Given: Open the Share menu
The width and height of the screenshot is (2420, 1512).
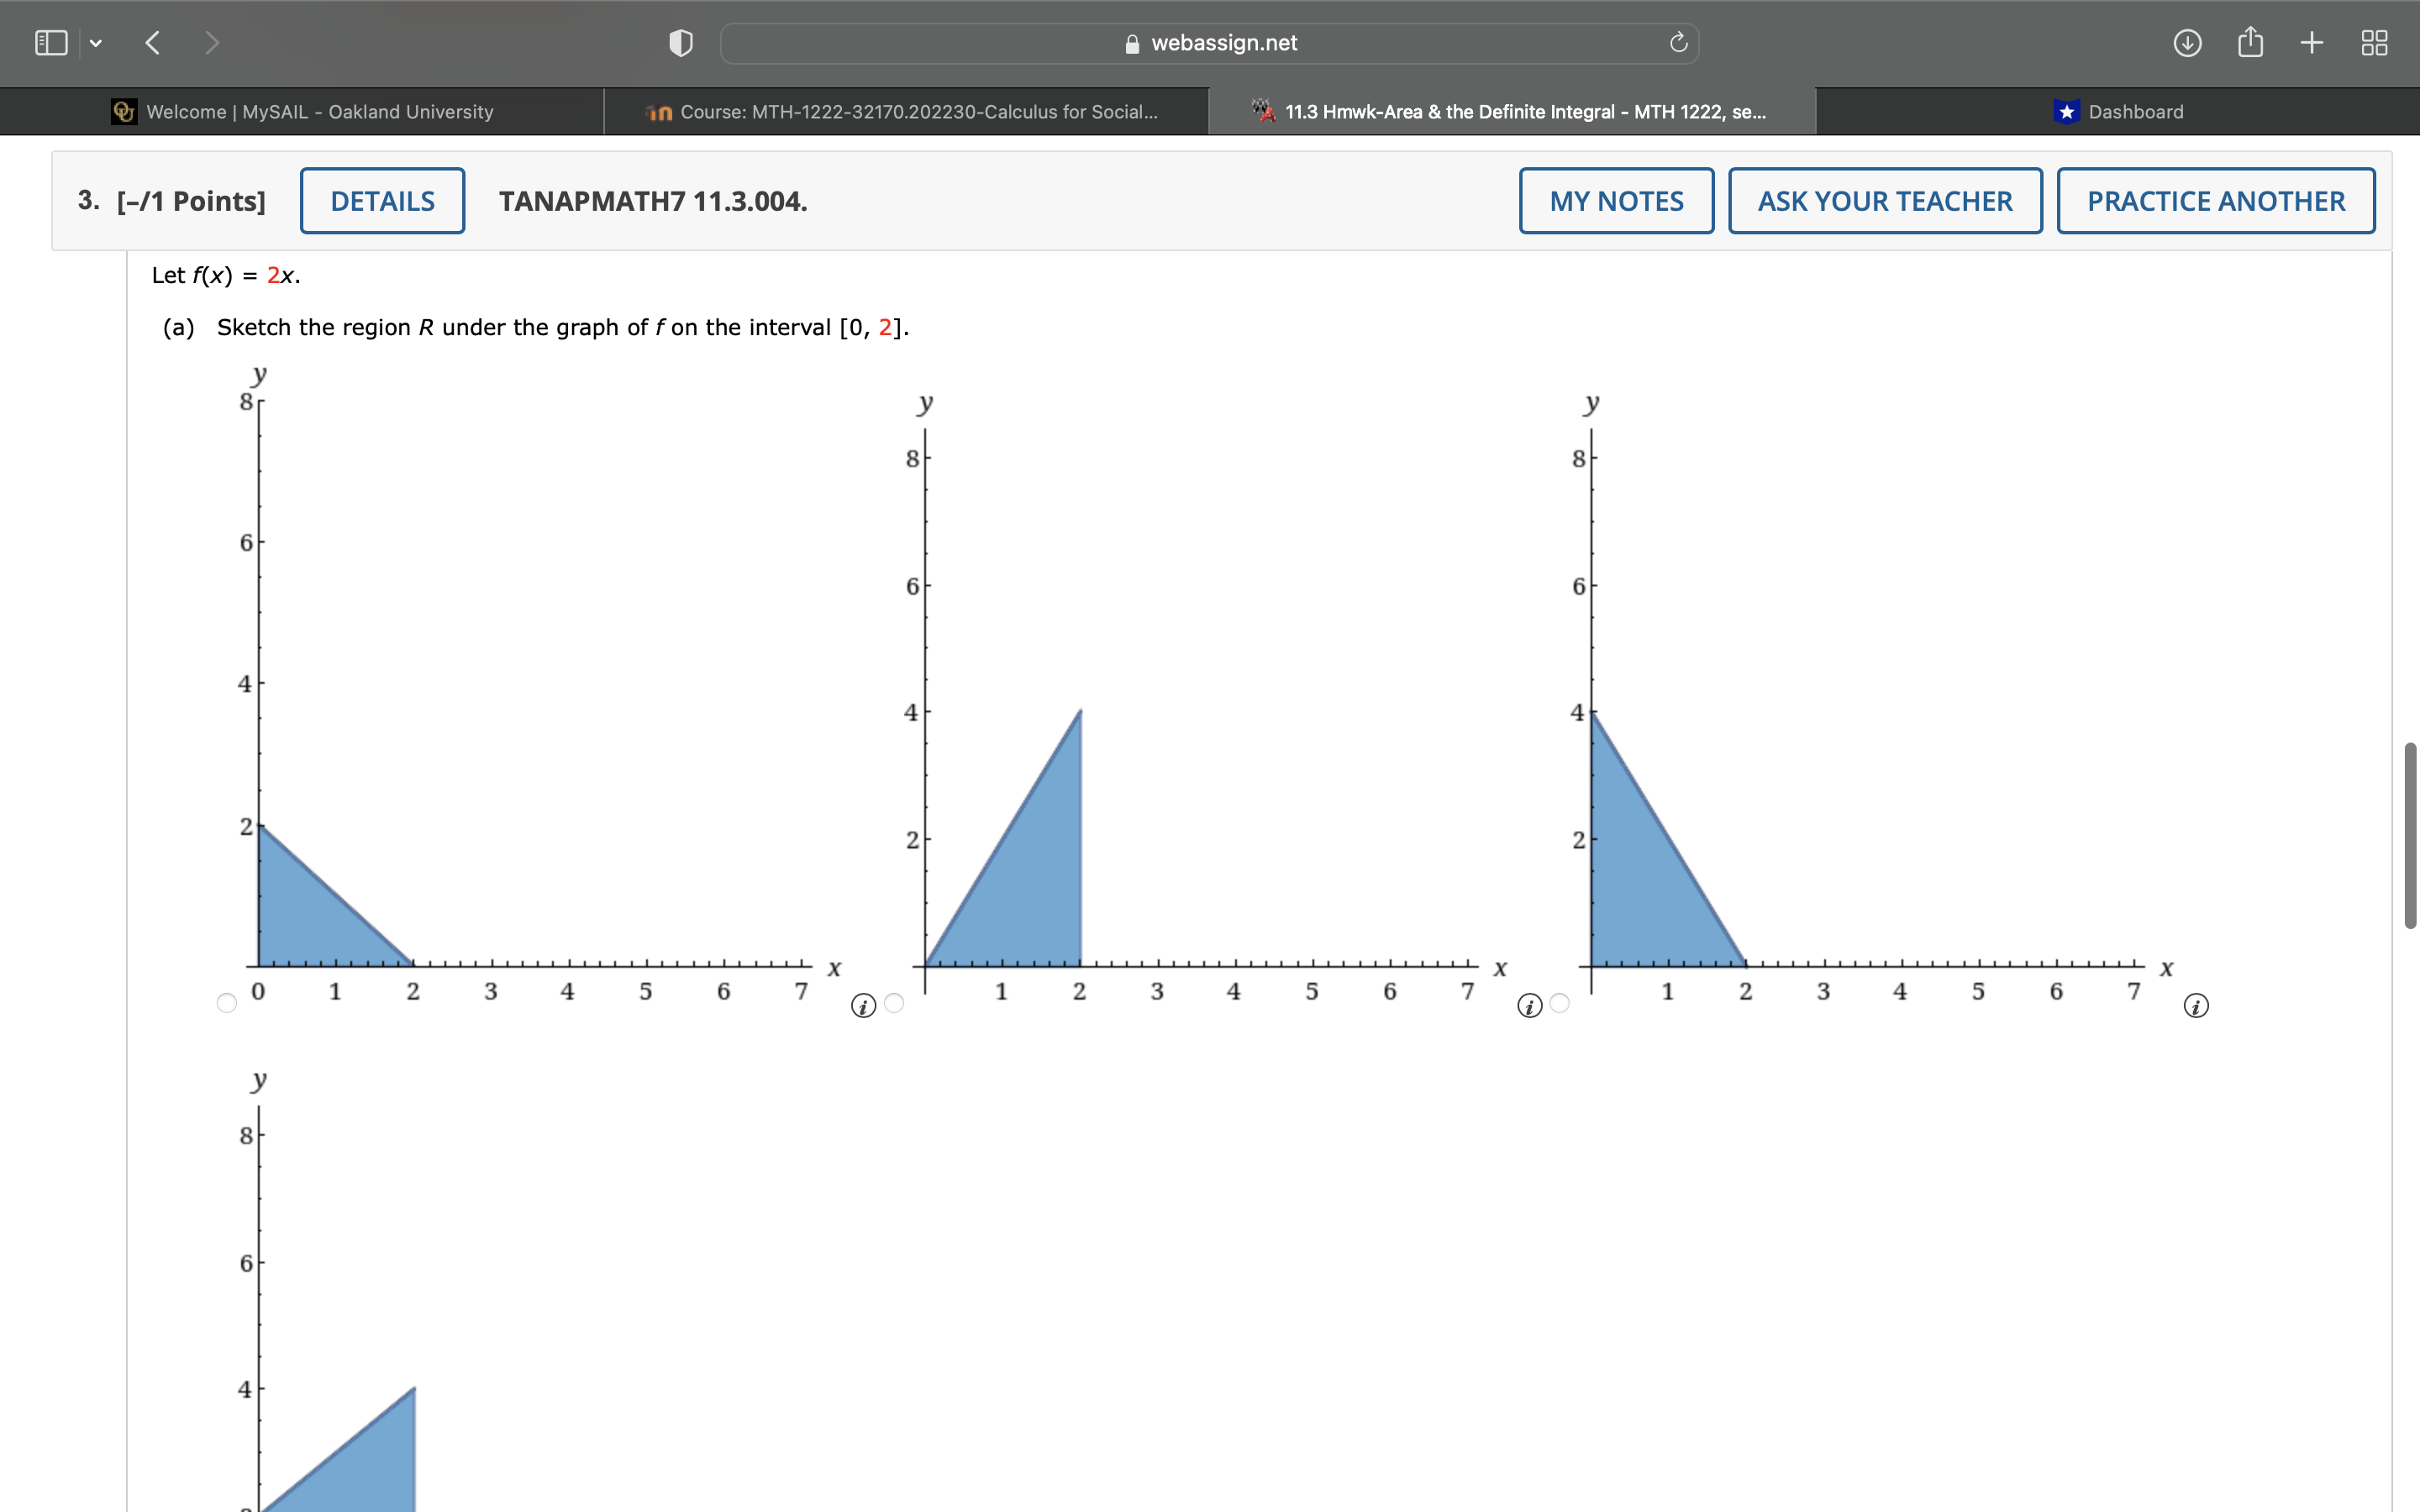Looking at the screenshot, I should coord(2251,42).
